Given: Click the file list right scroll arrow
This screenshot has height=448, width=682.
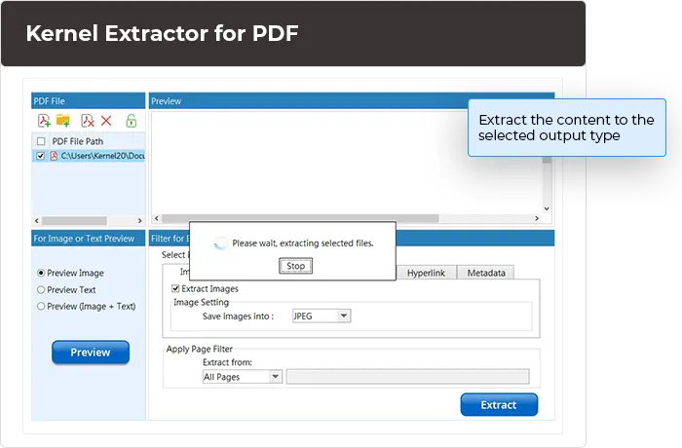Looking at the screenshot, I should pyautogui.click(x=139, y=220).
